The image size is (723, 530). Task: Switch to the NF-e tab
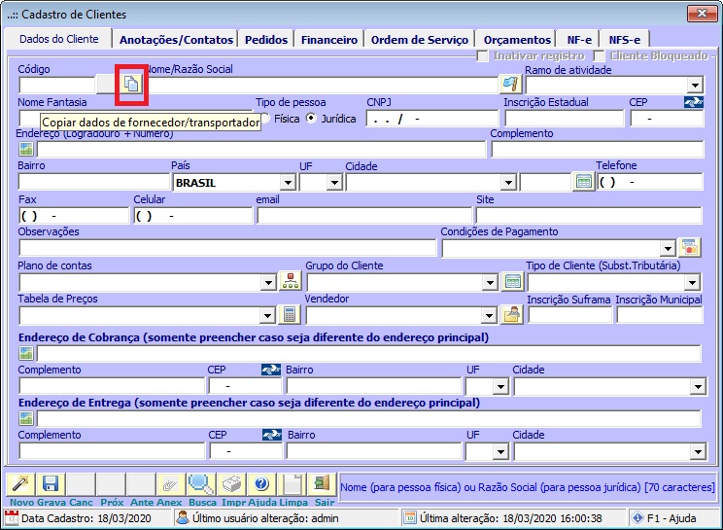579,40
